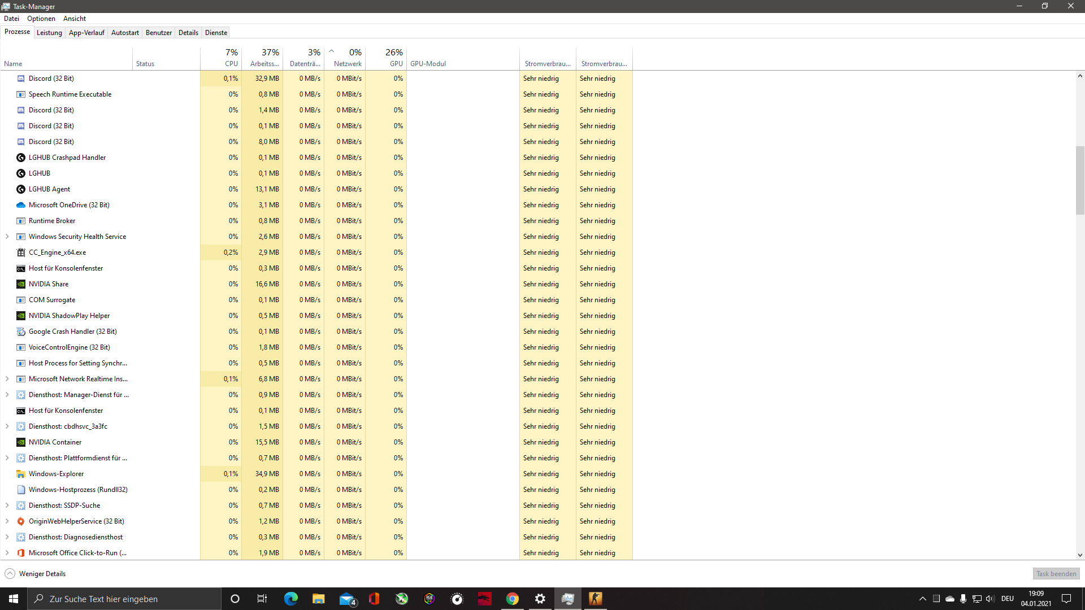Screen dimensions: 1085x610
Task: Open the red Dragon Center taskbar icon
Action: tap(484, 599)
